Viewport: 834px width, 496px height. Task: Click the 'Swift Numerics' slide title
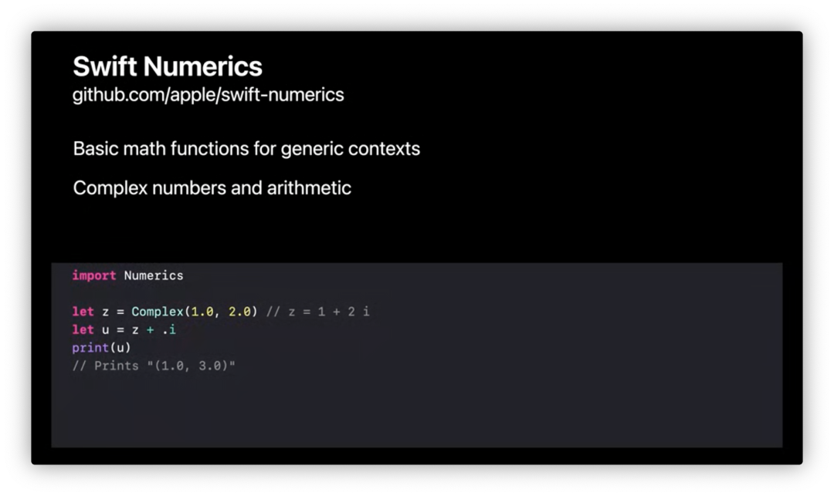tap(168, 67)
